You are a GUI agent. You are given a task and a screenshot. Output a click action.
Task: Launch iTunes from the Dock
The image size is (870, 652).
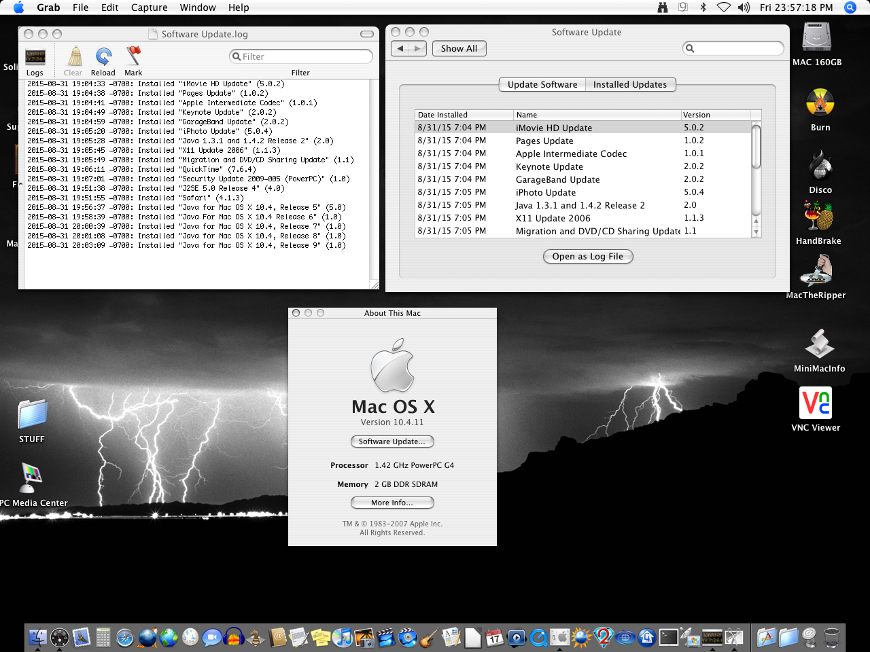[343, 637]
